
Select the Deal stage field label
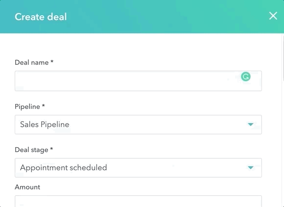click(x=31, y=150)
